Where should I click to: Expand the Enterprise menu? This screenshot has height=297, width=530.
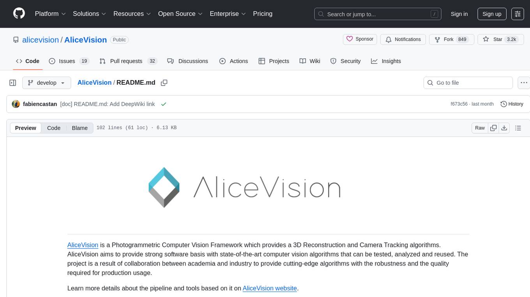tap(228, 14)
